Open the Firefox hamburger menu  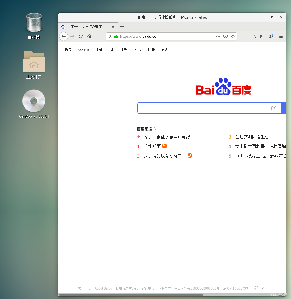click(281, 36)
